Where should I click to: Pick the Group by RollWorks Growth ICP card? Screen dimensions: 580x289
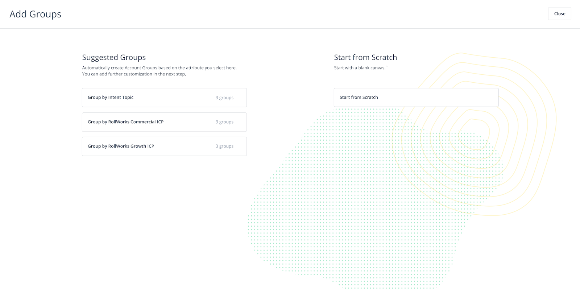[164, 146]
